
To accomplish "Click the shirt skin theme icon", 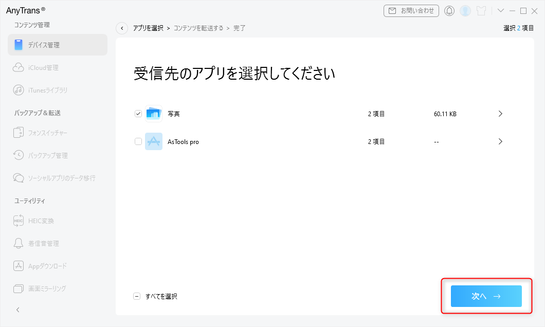I will point(481,11).
